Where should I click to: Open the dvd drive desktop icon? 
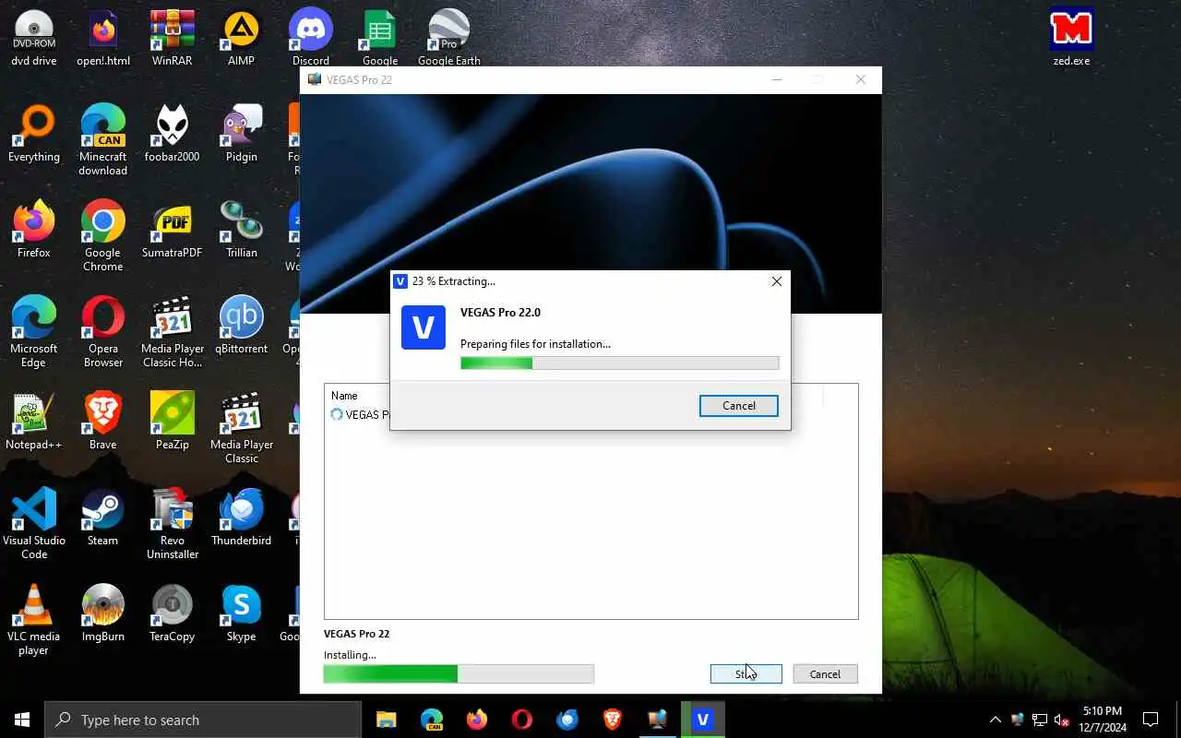[x=34, y=39]
